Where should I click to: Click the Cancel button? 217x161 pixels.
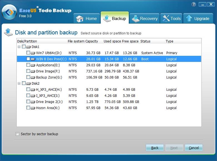point(194,148)
